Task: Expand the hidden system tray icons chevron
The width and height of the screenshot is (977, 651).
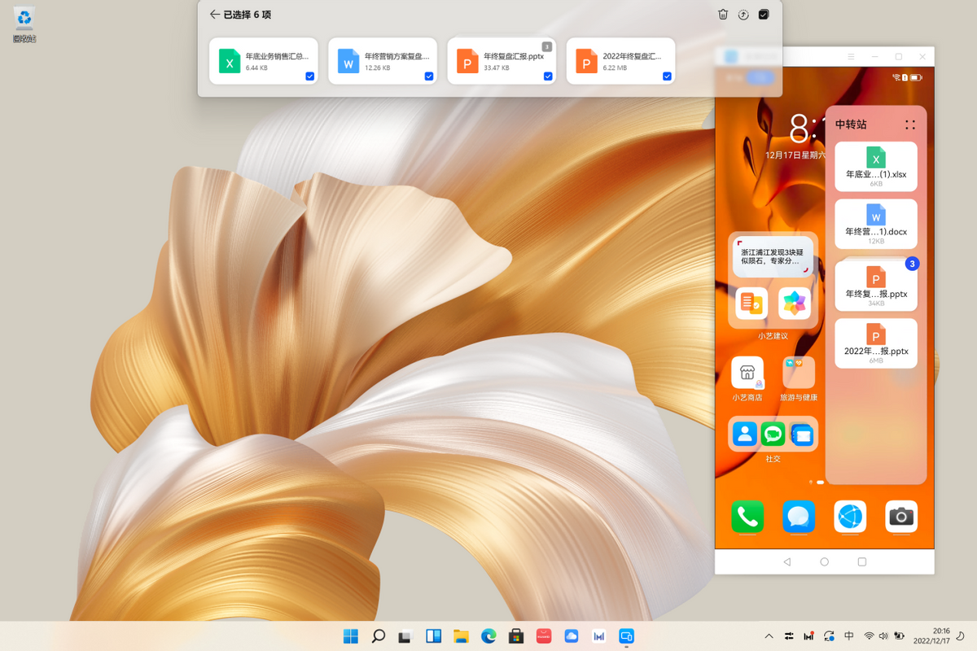Action: 768,636
